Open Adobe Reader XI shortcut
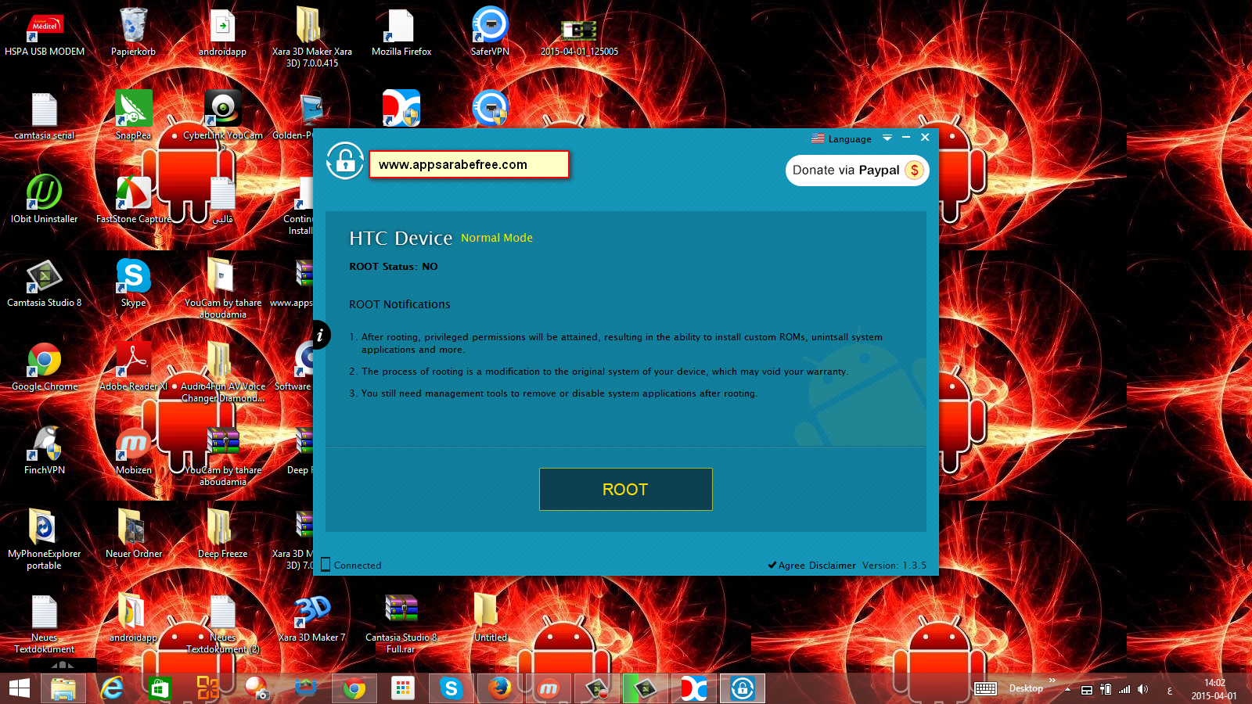The image size is (1252, 704). pyautogui.click(x=133, y=367)
